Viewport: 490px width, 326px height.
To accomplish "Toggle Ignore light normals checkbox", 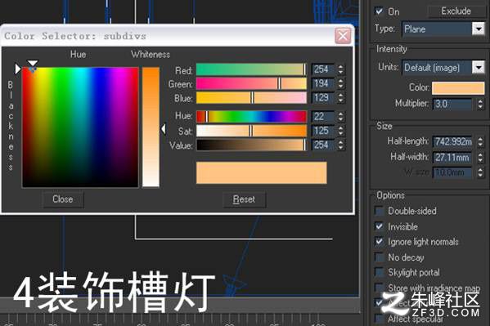I will coord(379,241).
